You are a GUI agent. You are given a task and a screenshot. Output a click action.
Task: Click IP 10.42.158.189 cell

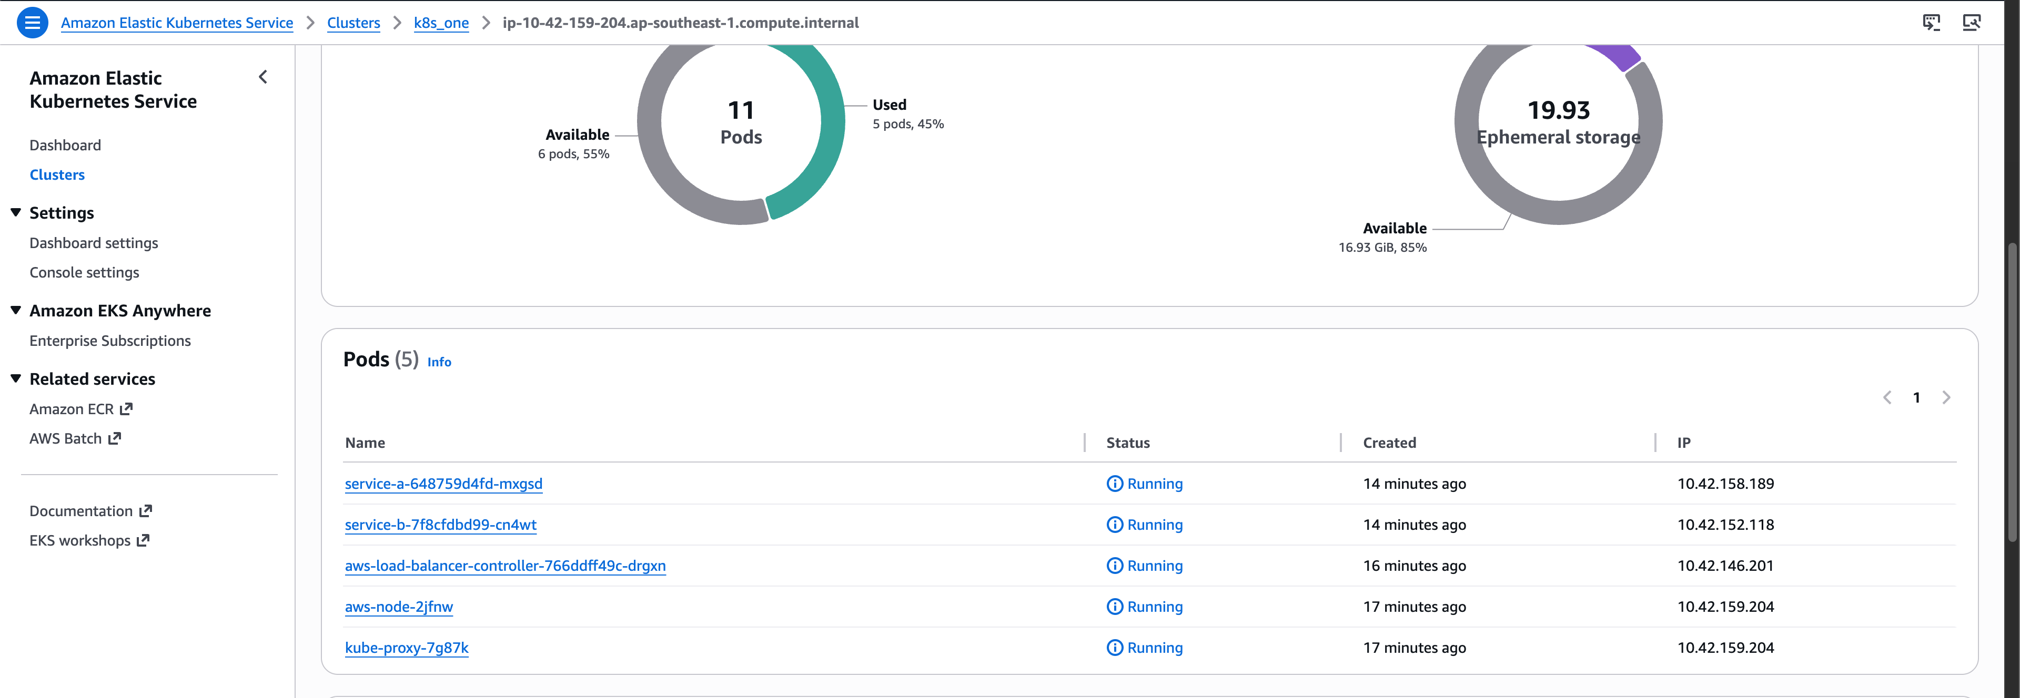tap(1726, 484)
